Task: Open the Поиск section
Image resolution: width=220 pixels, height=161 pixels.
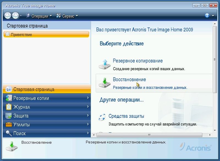Action: point(47,133)
